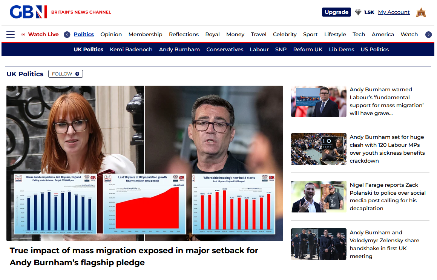
Task: Select the Politics menu item
Action: 84,35
